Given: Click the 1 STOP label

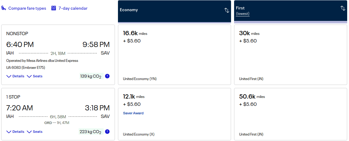Looking at the screenshot, I should pos(13,97).
